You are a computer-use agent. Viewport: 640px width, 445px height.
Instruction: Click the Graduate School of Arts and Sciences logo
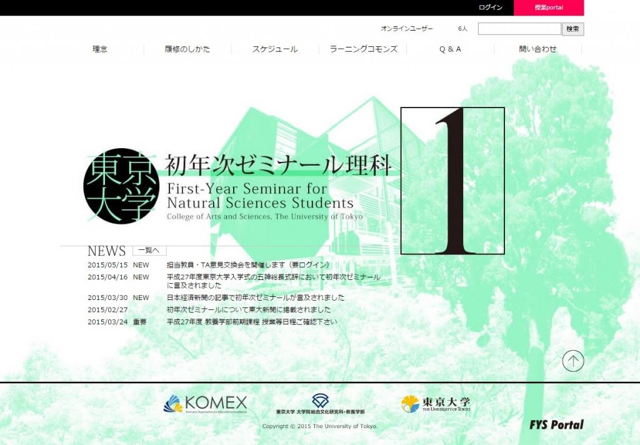point(320,404)
